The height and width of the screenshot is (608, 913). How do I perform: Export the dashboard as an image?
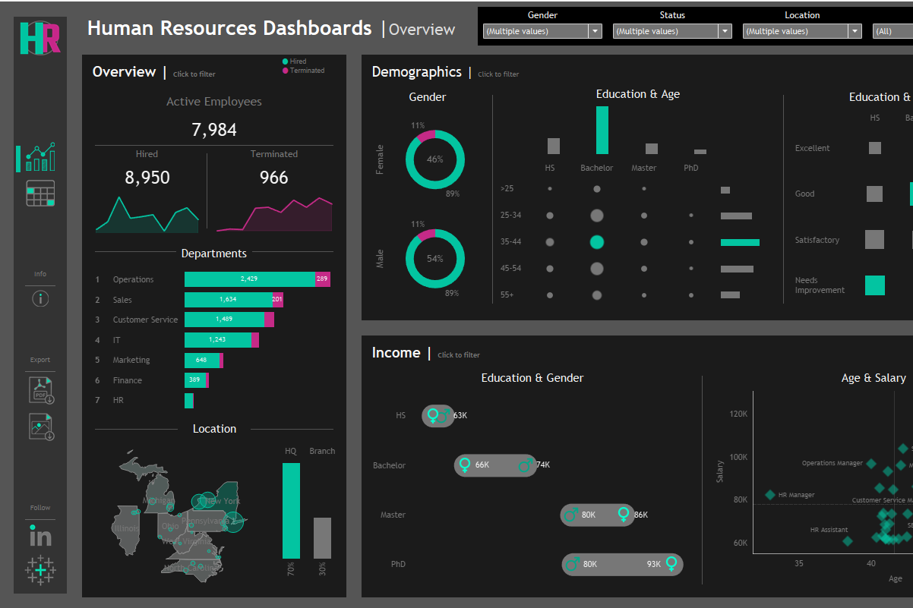tap(42, 427)
